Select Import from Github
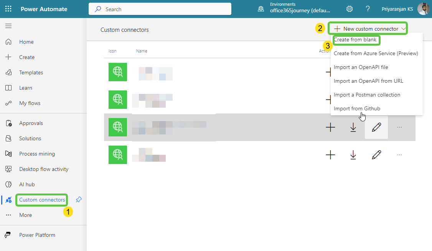The width and height of the screenshot is (432, 251). tap(357, 108)
